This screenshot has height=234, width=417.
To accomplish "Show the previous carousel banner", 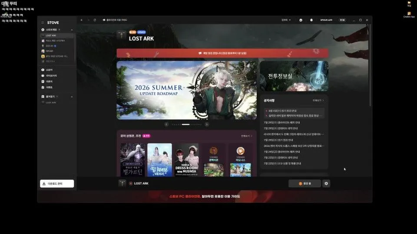I will tap(166, 124).
